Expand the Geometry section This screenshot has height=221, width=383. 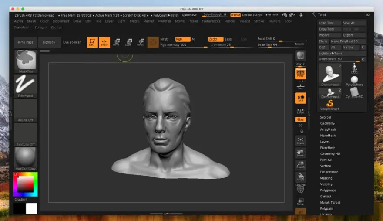coord(327,123)
